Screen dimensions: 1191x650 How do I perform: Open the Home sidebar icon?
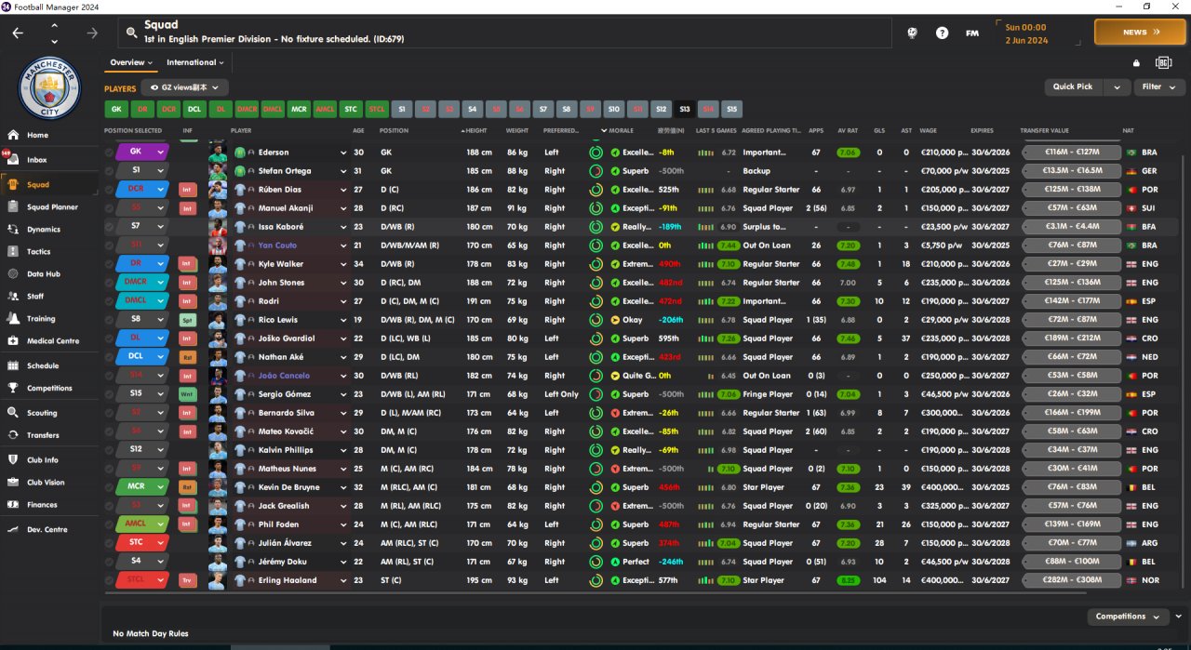click(13, 135)
